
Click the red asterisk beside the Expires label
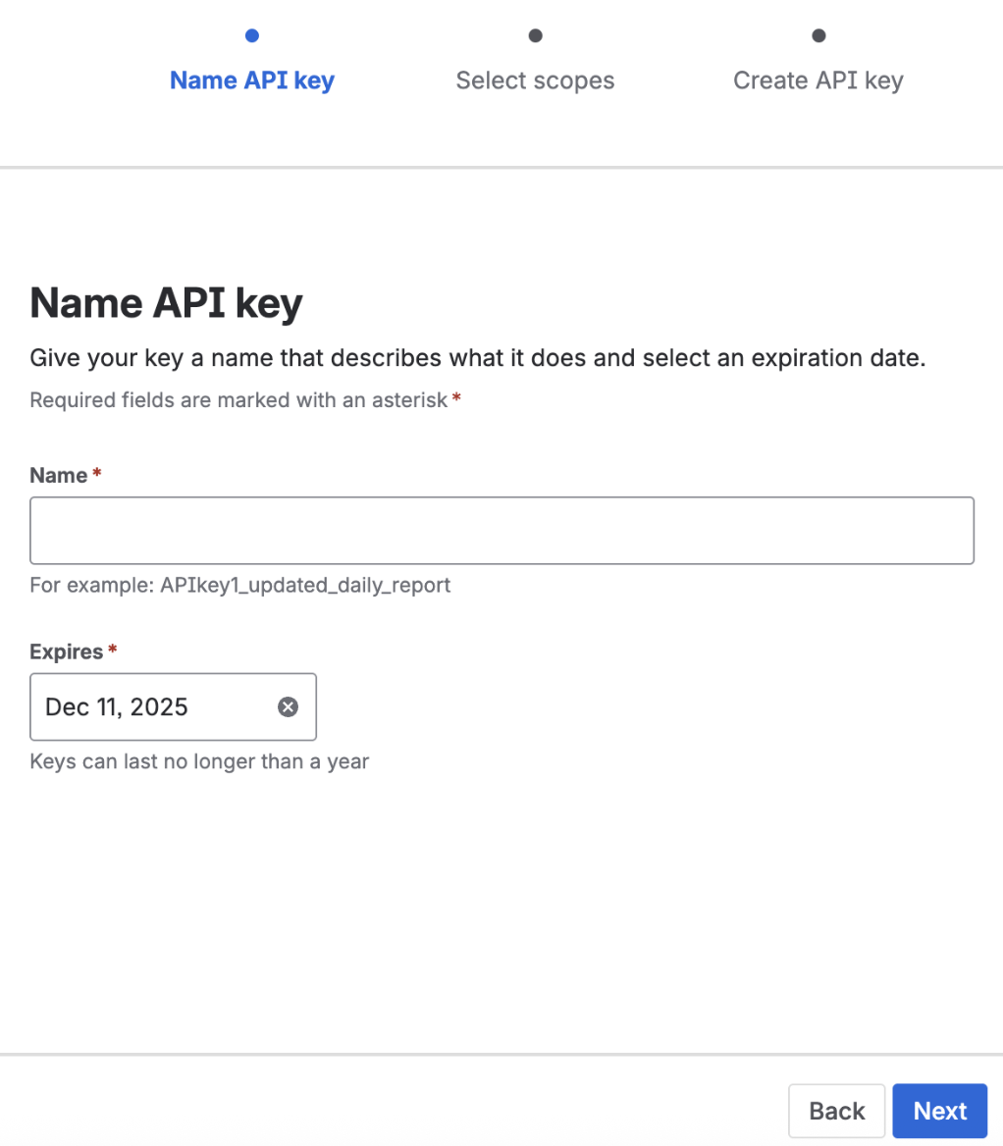click(113, 651)
